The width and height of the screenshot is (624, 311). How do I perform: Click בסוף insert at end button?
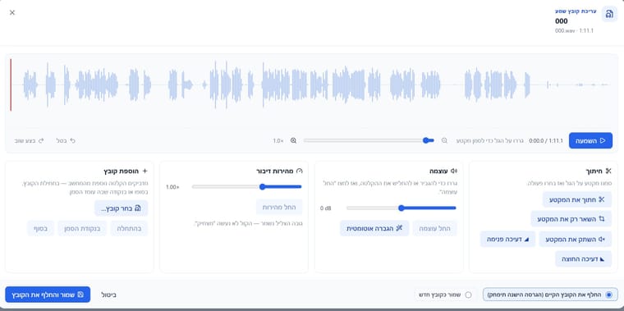40,228
